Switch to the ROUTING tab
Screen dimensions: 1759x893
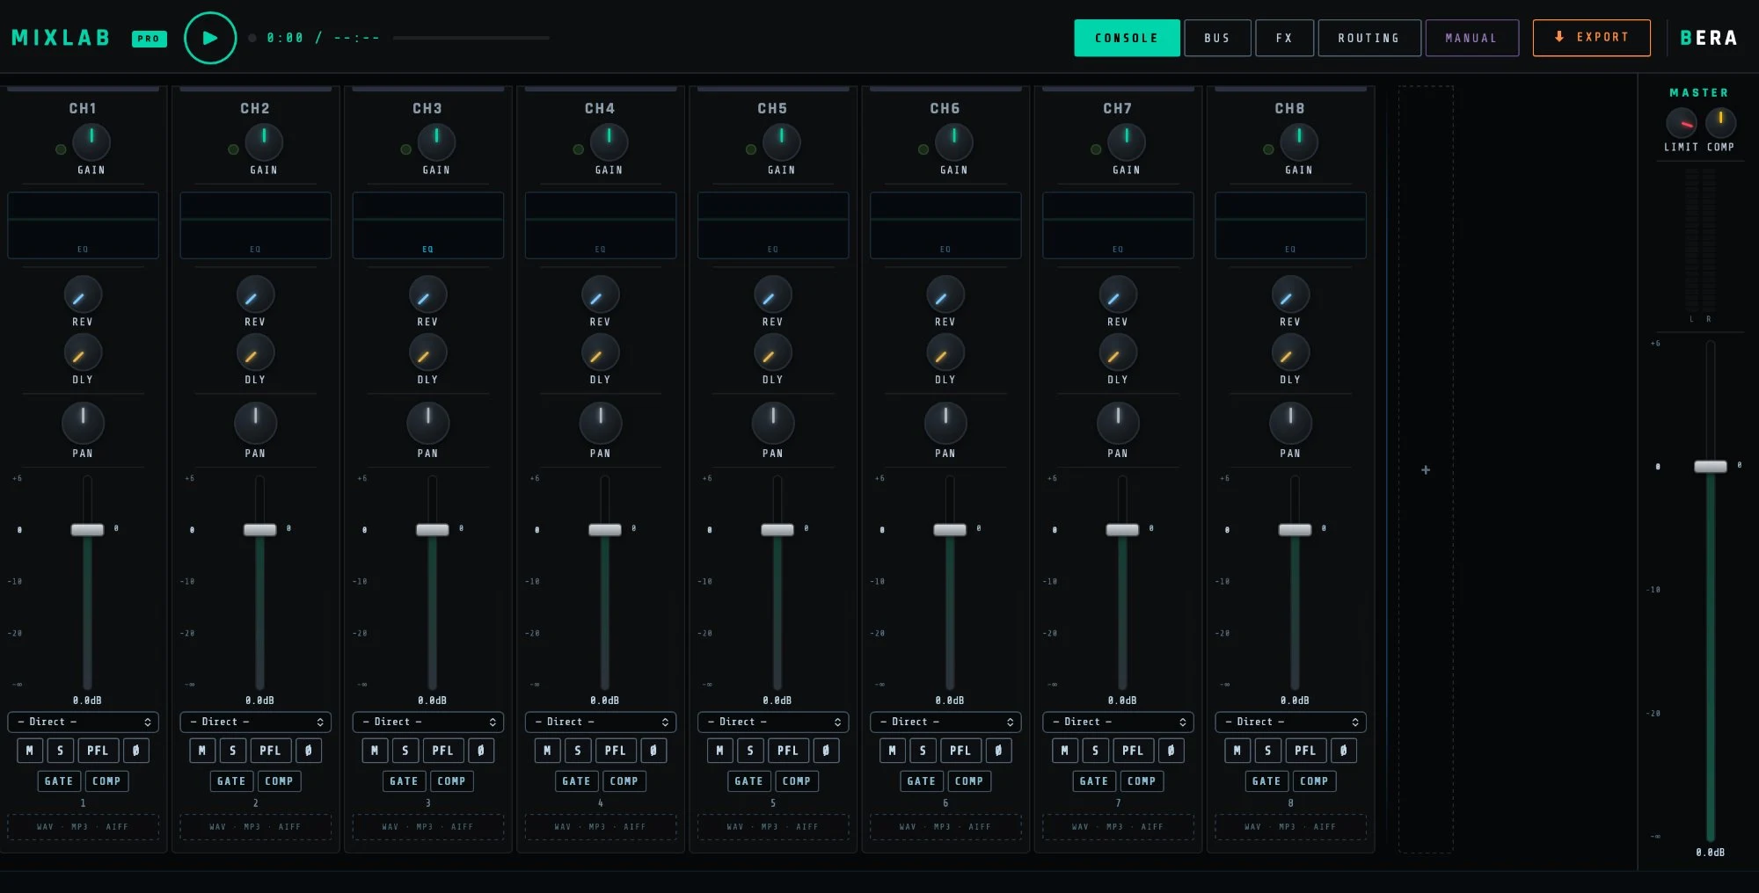coord(1369,38)
